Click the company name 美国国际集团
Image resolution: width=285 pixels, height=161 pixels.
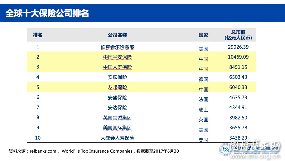click(117, 128)
